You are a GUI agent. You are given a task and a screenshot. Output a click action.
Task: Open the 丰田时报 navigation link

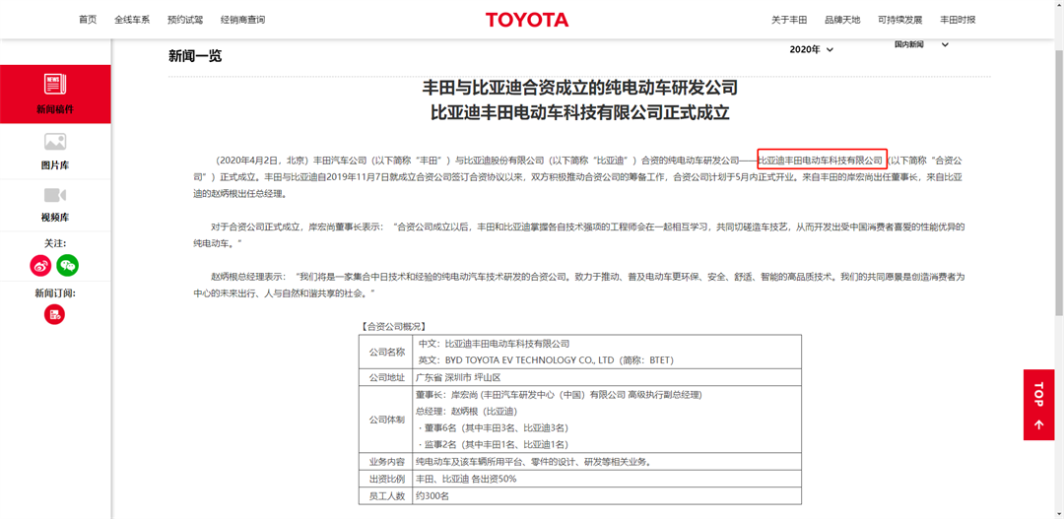pos(958,20)
